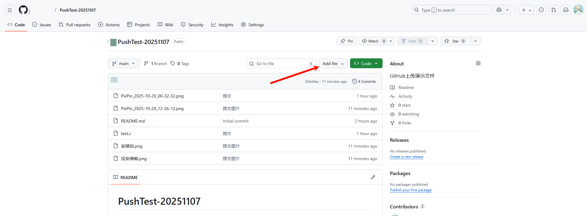Open file PixPin_2025-10-20_12-26-12.png
Screen dimensions: 587x216
pyautogui.click(x=152, y=108)
